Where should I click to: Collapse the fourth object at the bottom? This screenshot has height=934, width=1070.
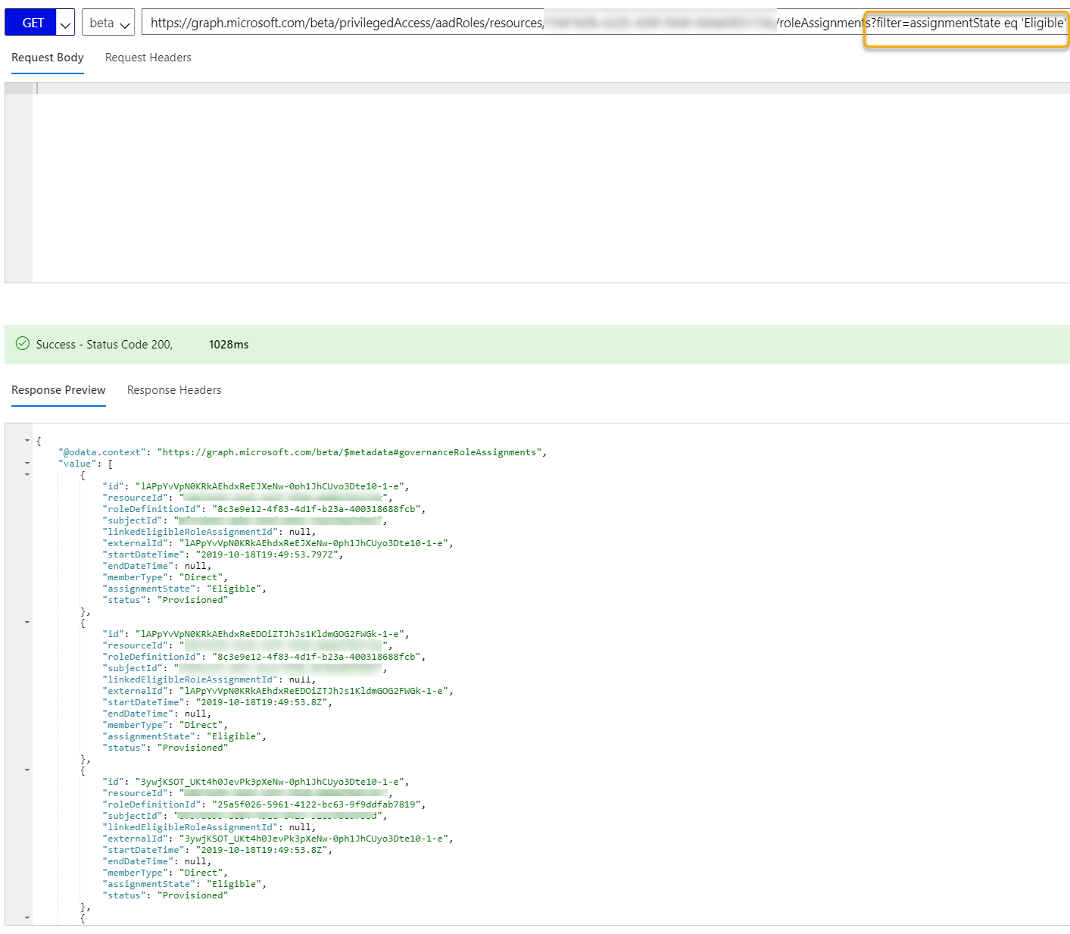(28, 917)
